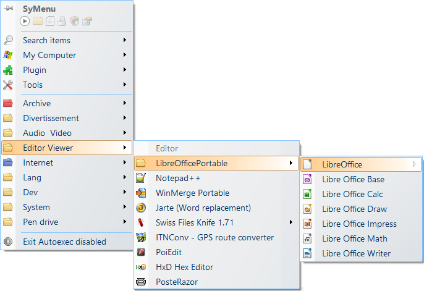Click Exit Autoexec disabled

click(x=64, y=242)
